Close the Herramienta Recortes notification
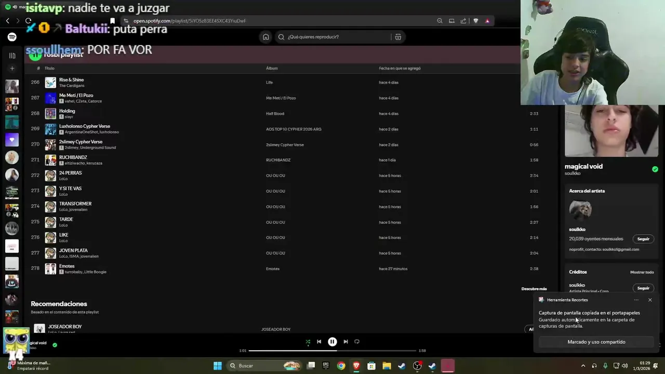Image resolution: width=665 pixels, height=374 pixels. click(650, 300)
